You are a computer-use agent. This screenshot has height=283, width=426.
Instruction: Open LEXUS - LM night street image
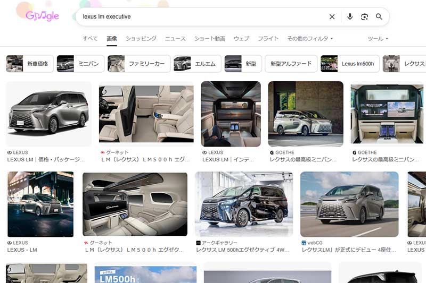point(40,204)
